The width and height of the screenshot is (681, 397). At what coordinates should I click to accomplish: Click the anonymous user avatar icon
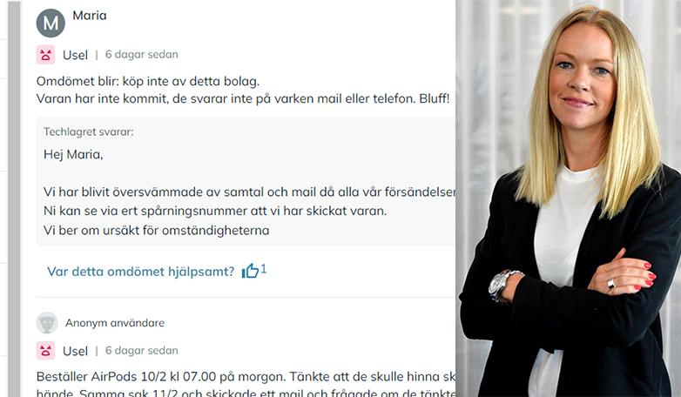coord(47,323)
